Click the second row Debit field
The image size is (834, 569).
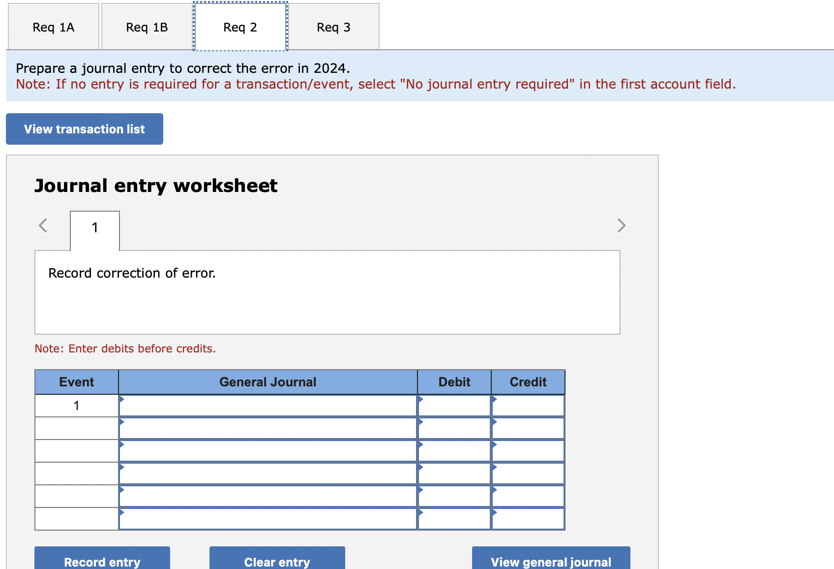coord(453,428)
